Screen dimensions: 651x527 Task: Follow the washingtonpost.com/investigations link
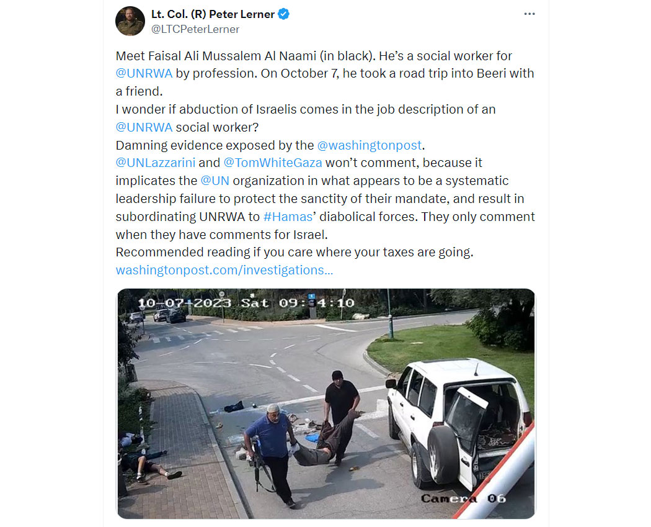224,270
